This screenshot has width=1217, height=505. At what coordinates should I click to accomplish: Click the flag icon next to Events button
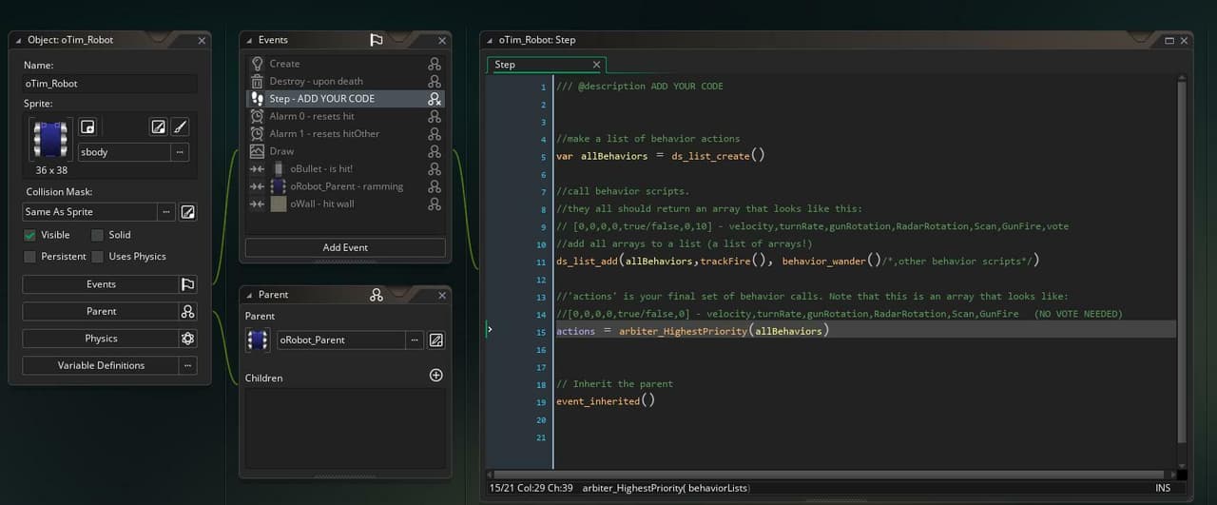(187, 284)
